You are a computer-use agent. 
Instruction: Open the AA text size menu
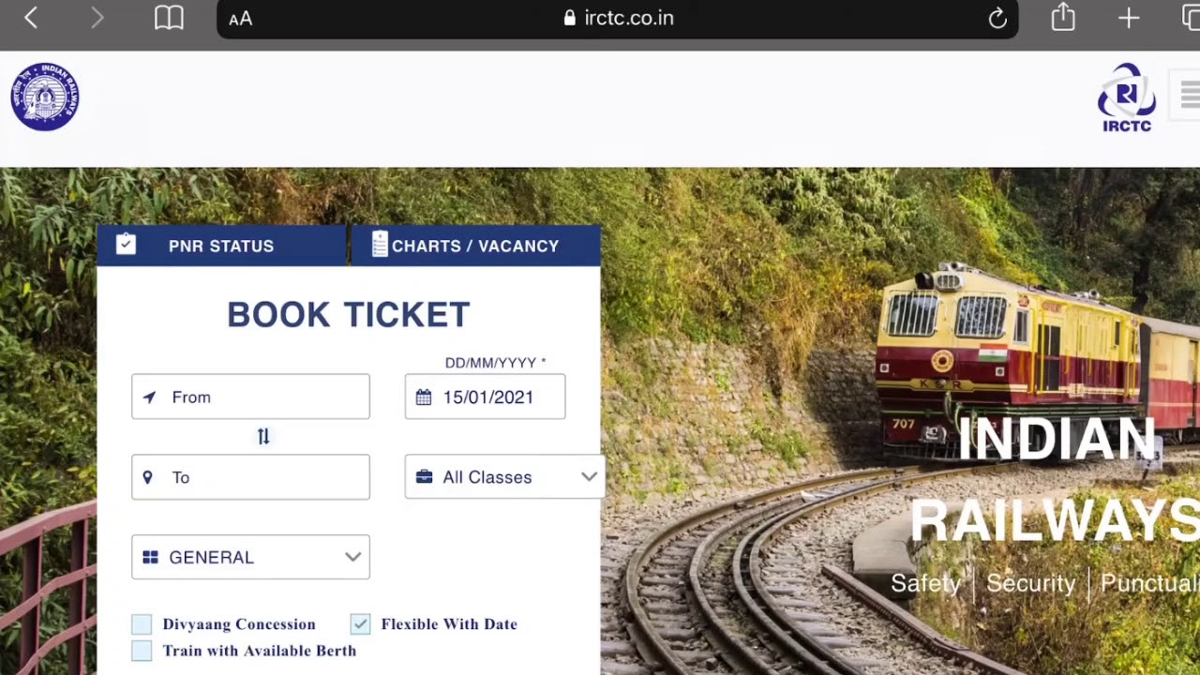tap(240, 19)
